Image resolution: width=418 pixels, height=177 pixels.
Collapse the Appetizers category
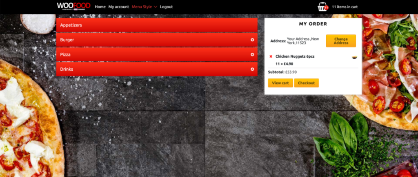click(x=157, y=25)
